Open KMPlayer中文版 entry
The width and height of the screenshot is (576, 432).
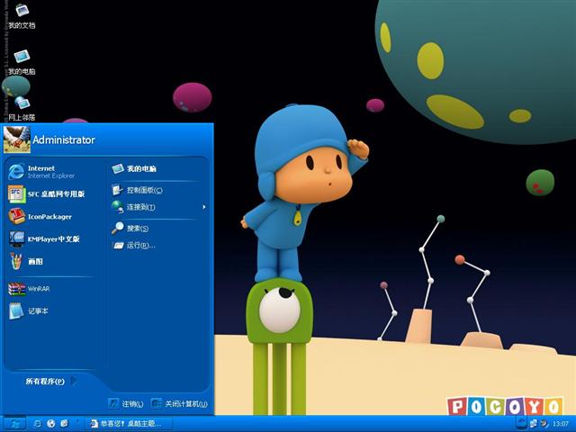click(x=51, y=238)
